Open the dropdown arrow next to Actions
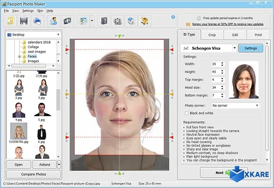 click(59, 165)
